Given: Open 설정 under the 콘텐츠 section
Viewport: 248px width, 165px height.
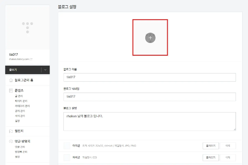Looking at the screenshot, I should (x=17, y=121).
